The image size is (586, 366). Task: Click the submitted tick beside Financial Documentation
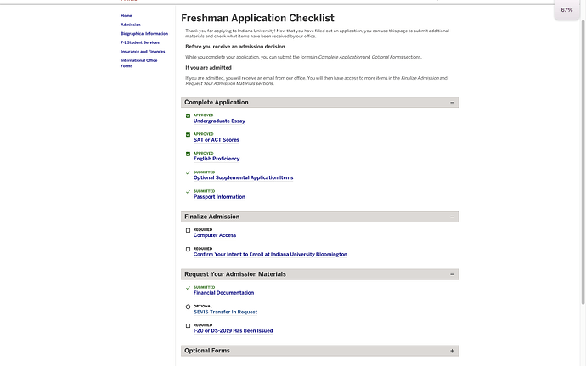point(188,288)
